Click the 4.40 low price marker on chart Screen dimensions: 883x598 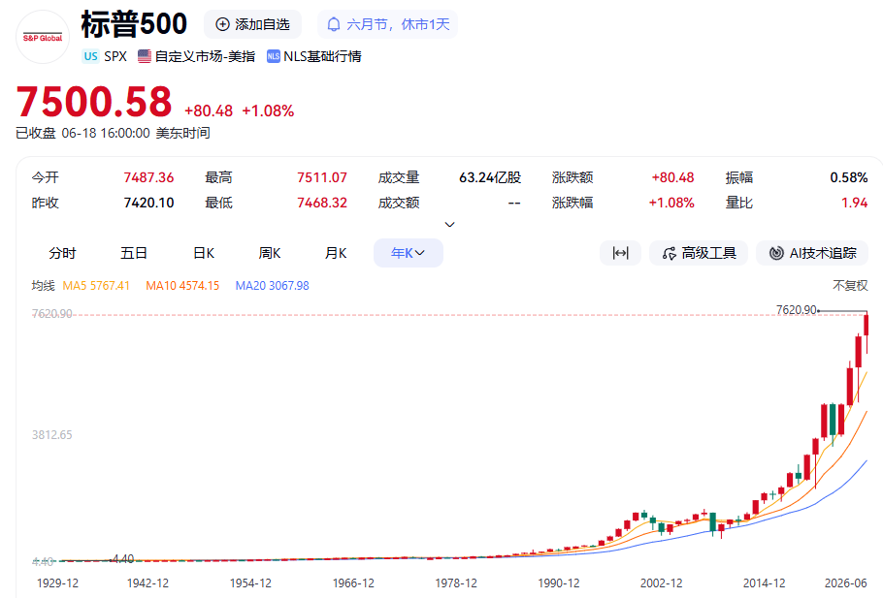point(123,558)
